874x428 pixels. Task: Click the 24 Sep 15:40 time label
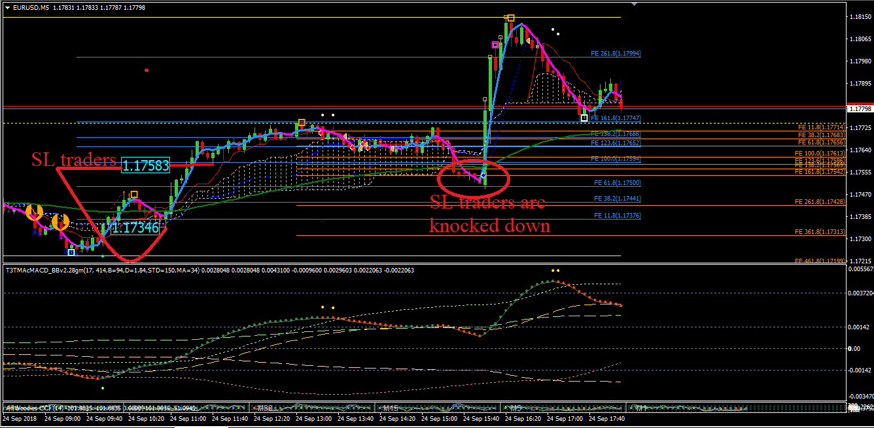pos(481,418)
